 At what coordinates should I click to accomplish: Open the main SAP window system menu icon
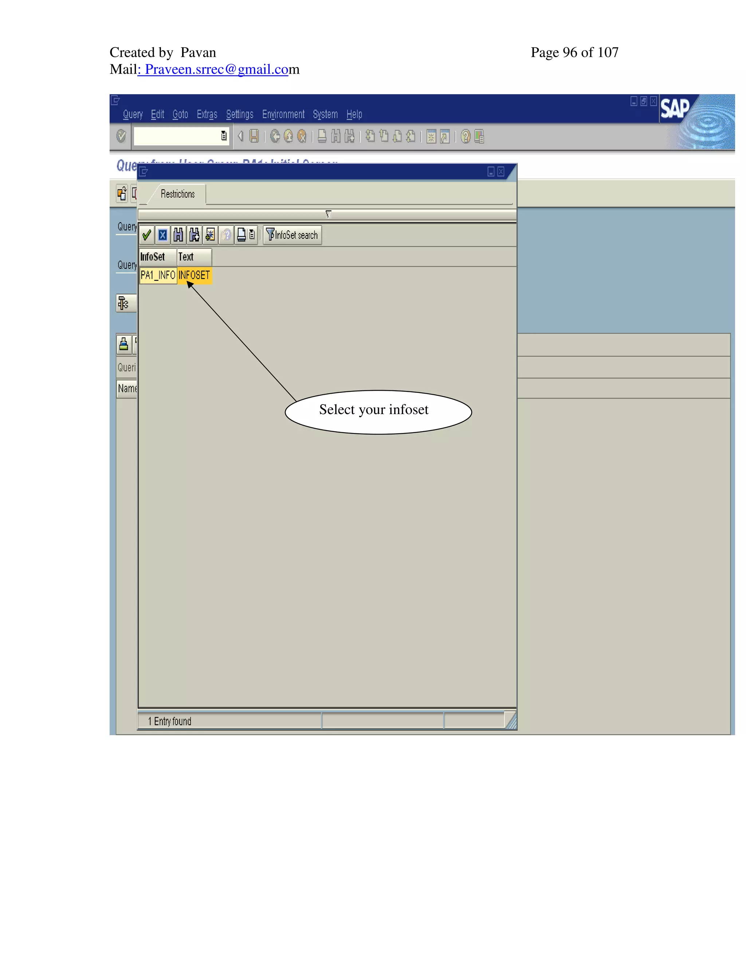pyautogui.click(x=115, y=100)
